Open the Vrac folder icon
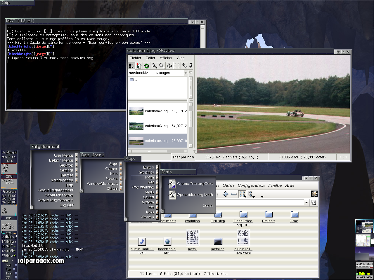Viewport: 374px width, 280px height. [295, 215]
